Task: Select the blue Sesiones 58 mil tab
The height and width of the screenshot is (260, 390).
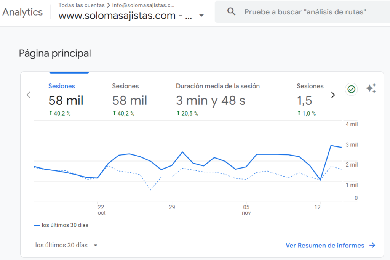Action: tap(66, 100)
